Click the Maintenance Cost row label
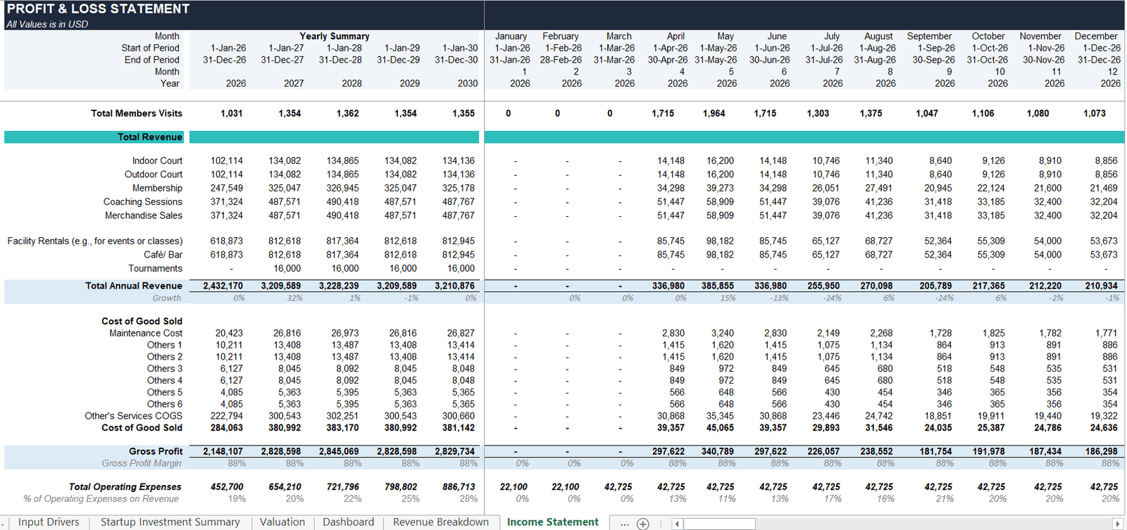The height and width of the screenshot is (530, 1127). pos(146,333)
